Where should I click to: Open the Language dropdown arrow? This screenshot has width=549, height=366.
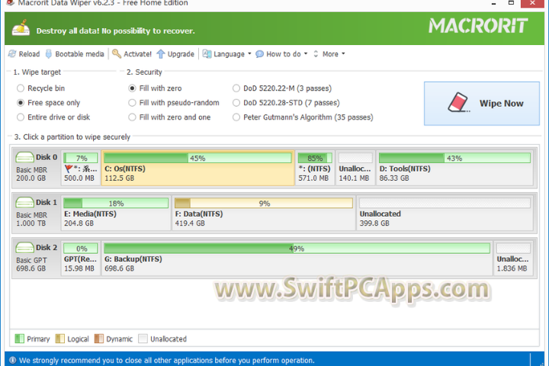pyautogui.click(x=249, y=54)
